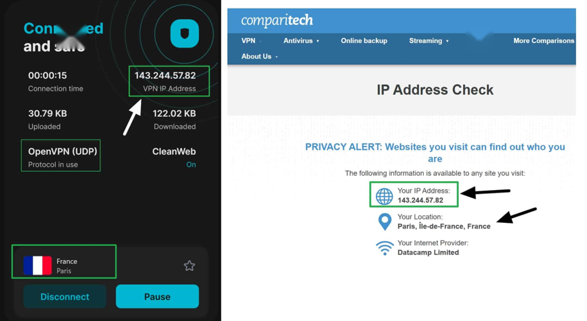This screenshot has width=587, height=321.
Task: Open More Comparisons menu item
Action: point(543,41)
